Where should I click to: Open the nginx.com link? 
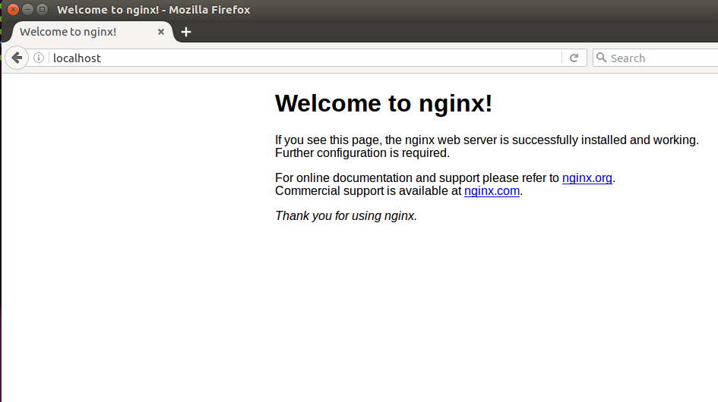click(492, 190)
